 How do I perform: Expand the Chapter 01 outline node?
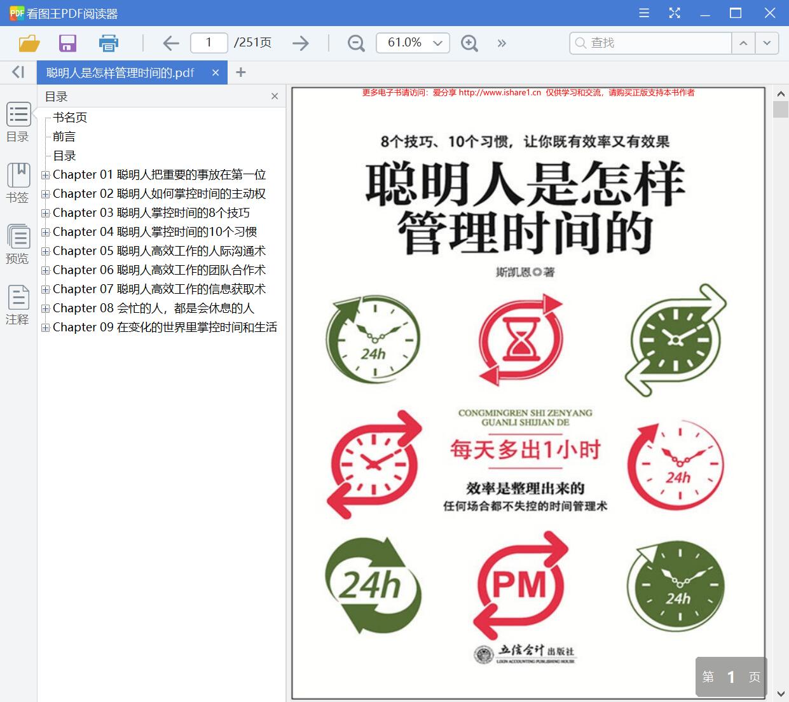tap(45, 175)
